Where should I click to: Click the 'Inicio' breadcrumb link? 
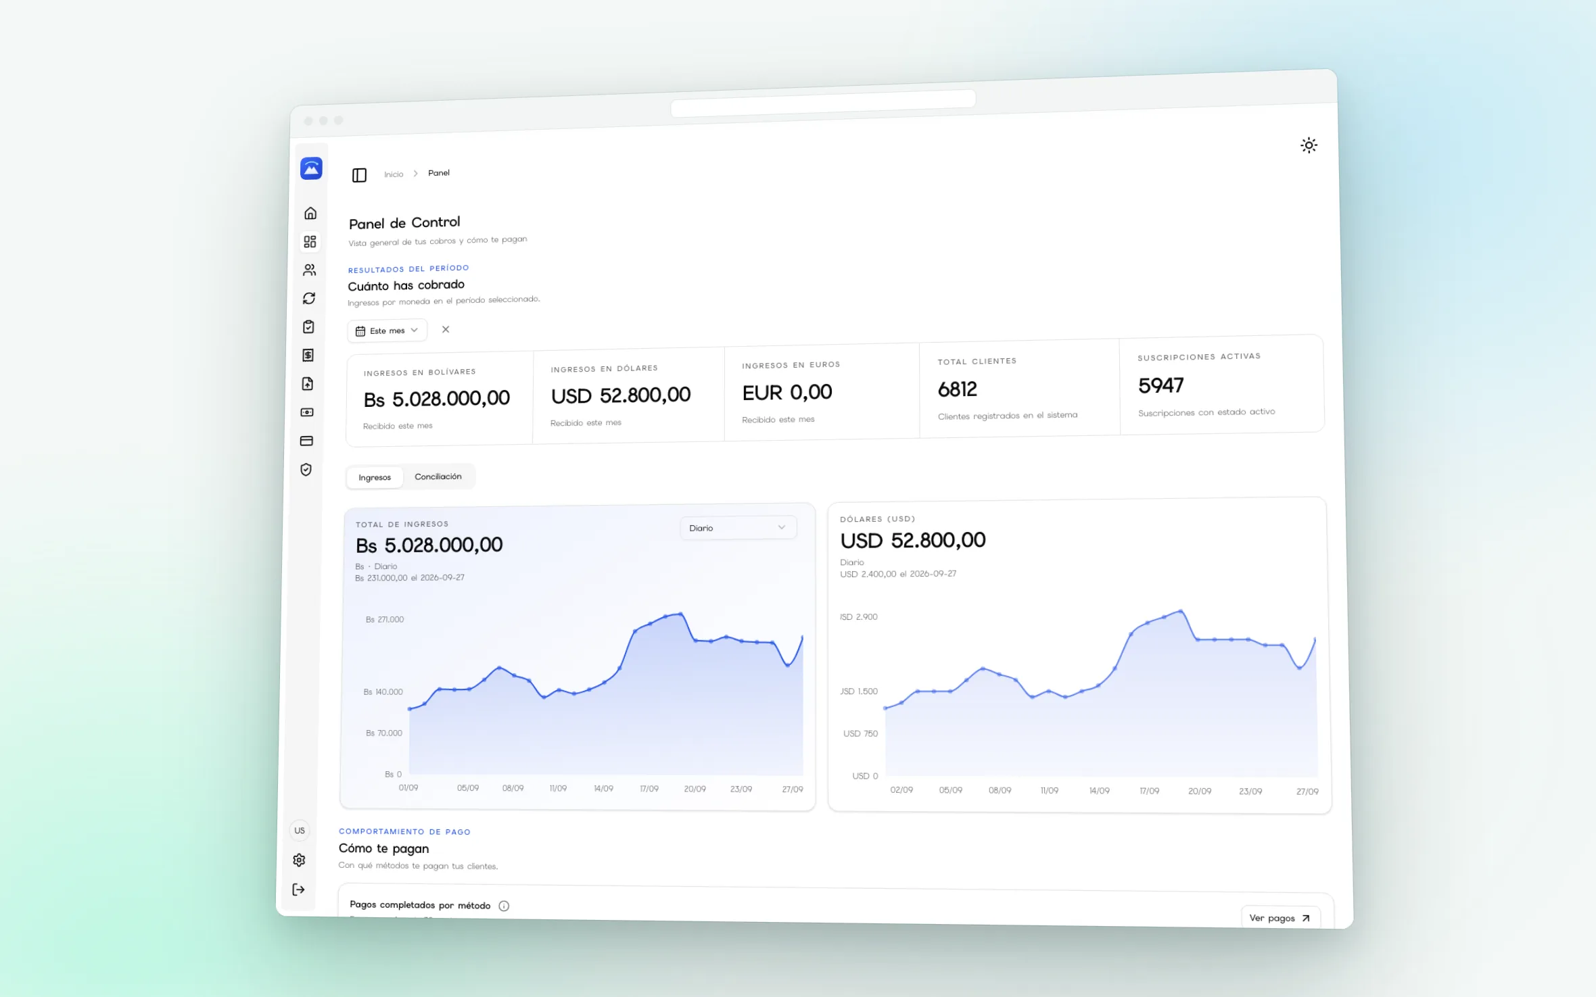point(394,174)
